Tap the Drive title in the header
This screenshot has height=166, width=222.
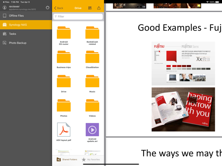pos(78,8)
